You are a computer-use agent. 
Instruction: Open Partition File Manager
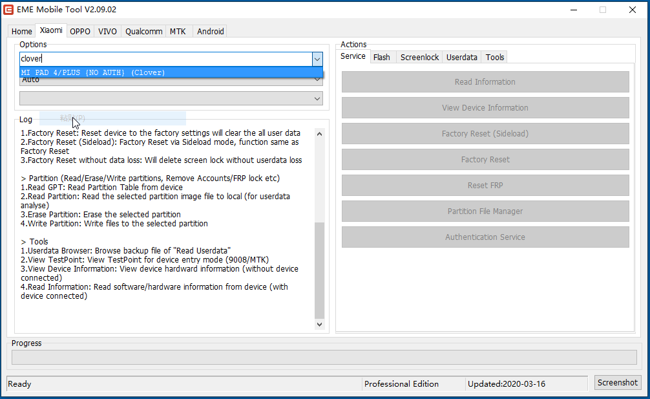coord(485,211)
